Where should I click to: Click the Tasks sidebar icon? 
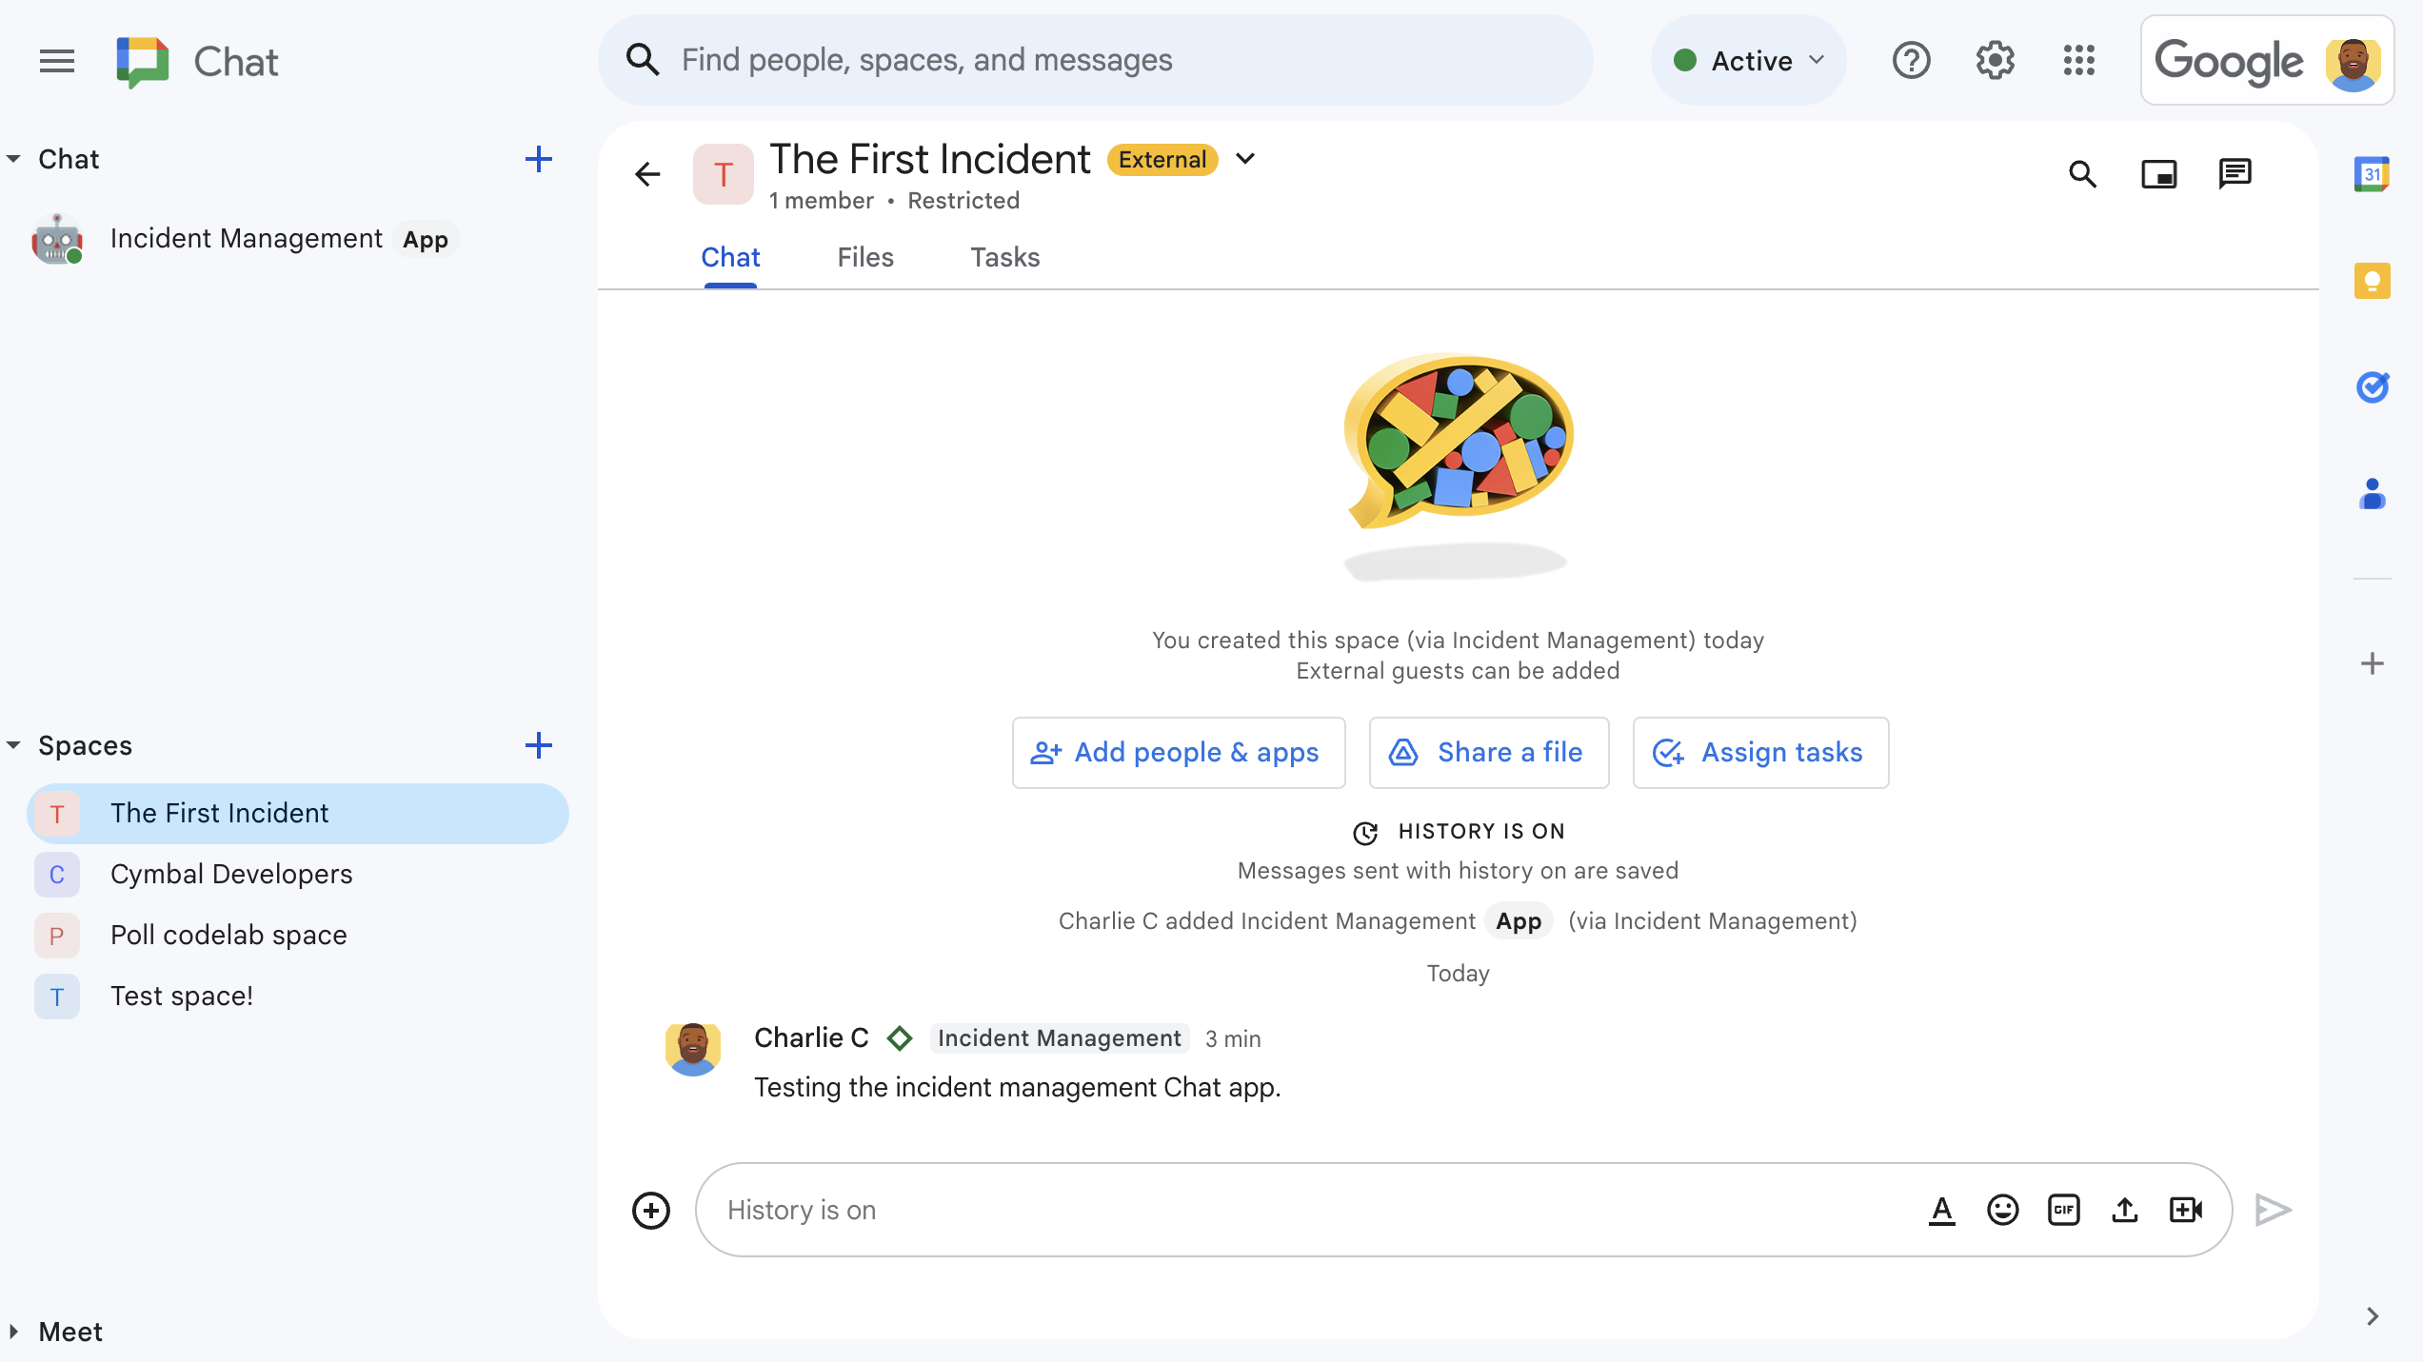click(2373, 383)
